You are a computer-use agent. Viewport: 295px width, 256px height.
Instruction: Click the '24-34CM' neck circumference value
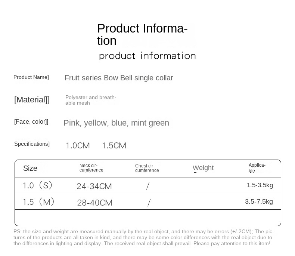click(94, 186)
